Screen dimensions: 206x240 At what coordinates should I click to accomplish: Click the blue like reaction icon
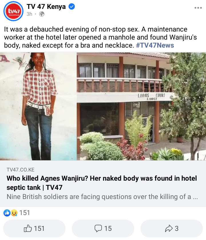coord(7,213)
